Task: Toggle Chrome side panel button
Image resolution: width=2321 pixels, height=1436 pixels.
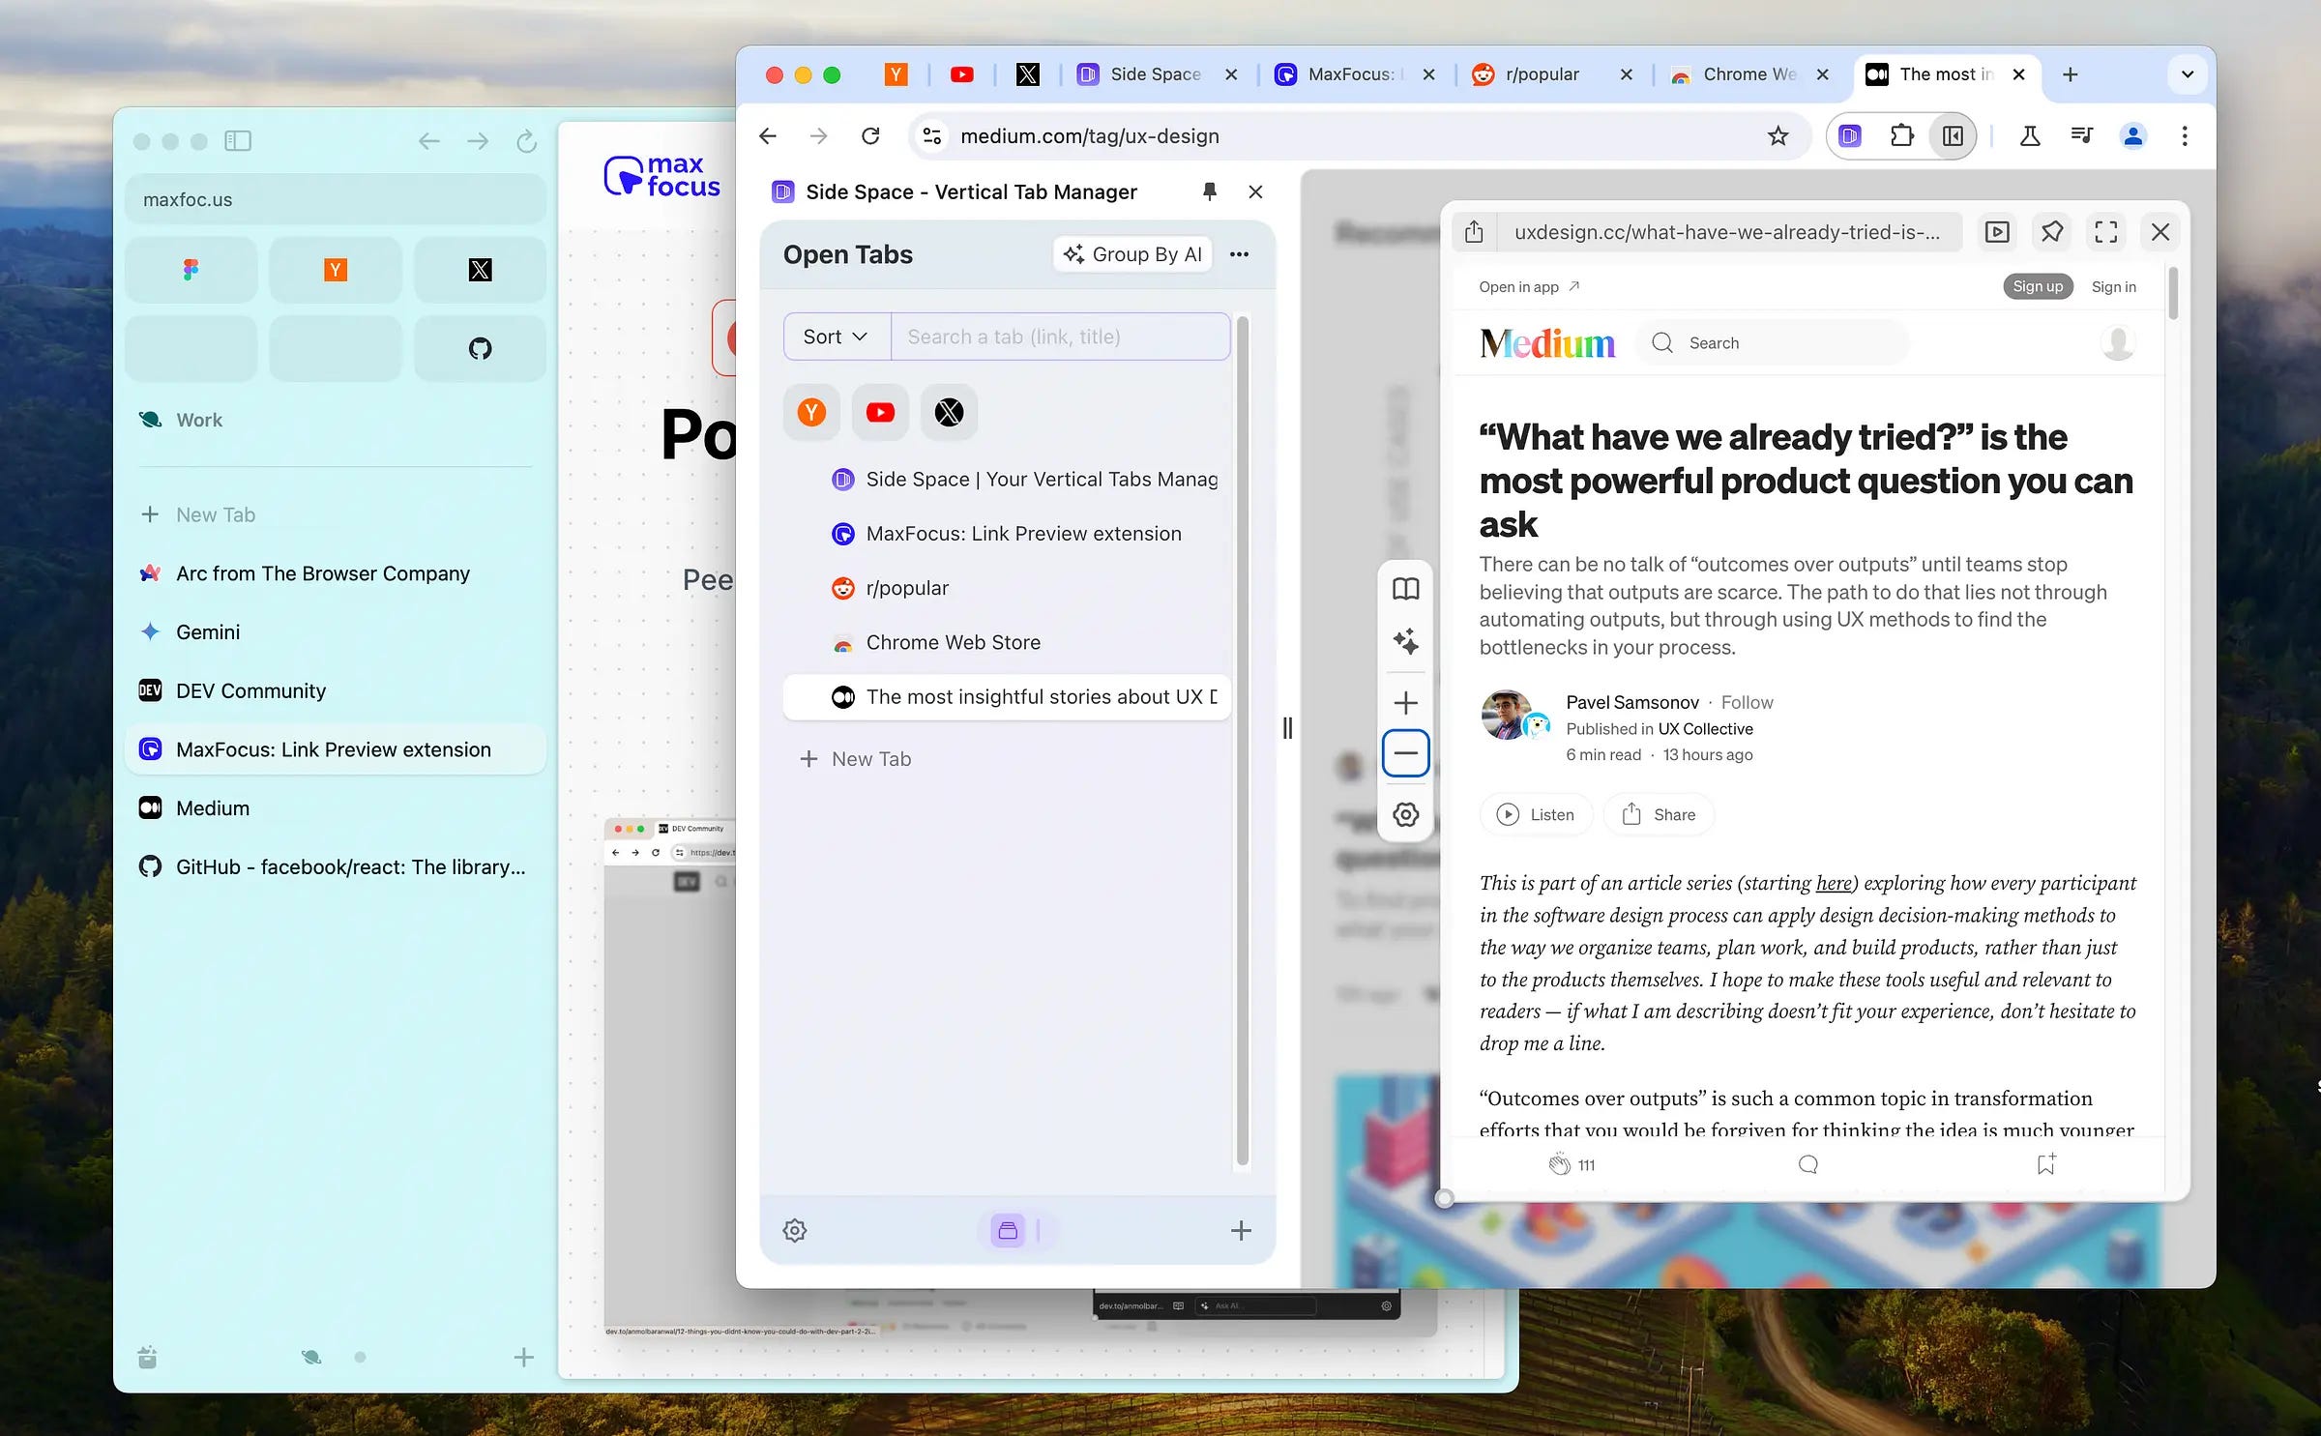Action: 1953,136
